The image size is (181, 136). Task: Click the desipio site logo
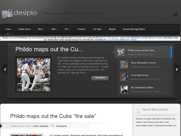(19, 13)
